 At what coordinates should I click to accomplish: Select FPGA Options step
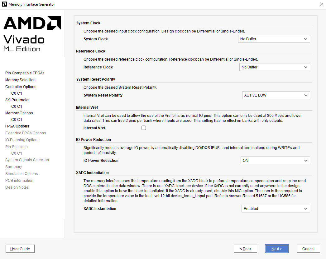(17, 126)
